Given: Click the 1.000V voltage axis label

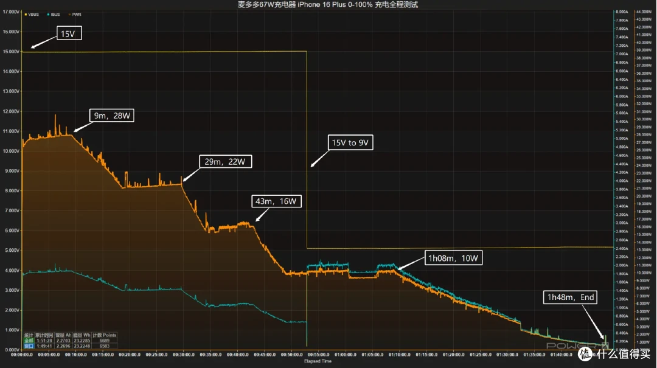Looking at the screenshot, I should tap(12, 330).
